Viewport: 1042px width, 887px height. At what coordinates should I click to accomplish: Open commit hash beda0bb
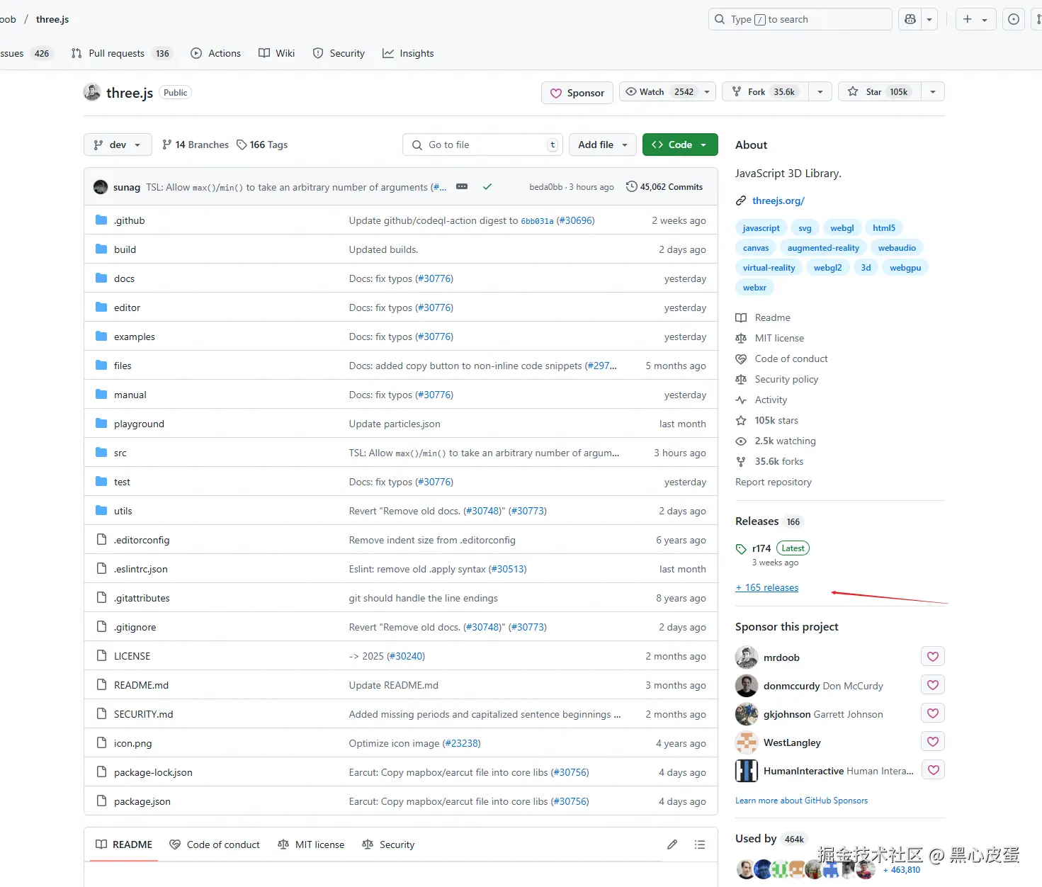(x=545, y=187)
